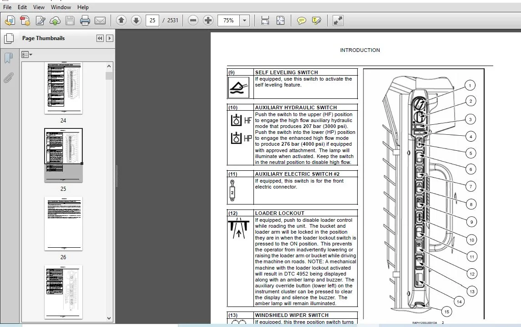The image size is (521, 327).
Task: Click the Page Thumbnails panel title
Action: pyautogui.click(x=44, y=38)
